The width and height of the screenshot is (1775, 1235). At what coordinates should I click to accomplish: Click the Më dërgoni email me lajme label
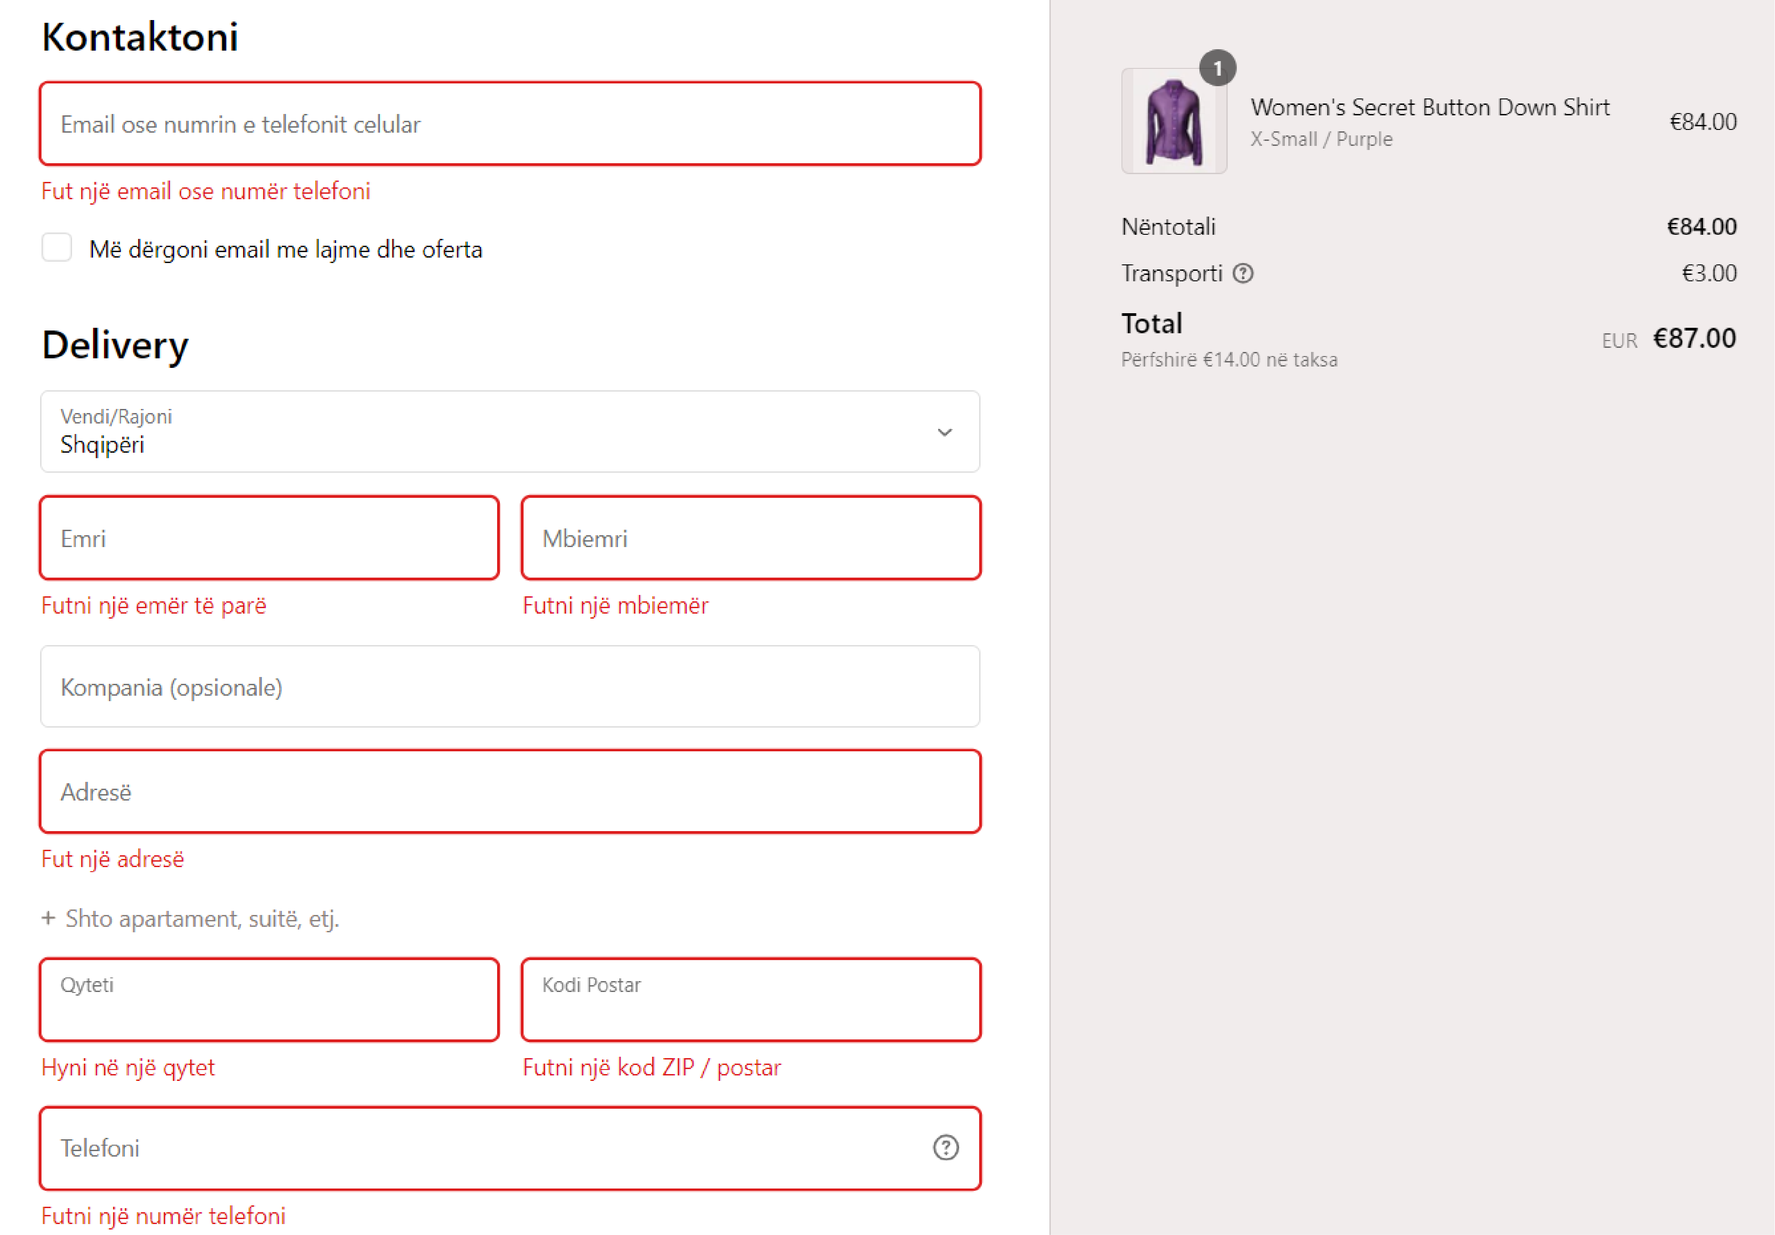pyautogui.click(x=285, y=250)
